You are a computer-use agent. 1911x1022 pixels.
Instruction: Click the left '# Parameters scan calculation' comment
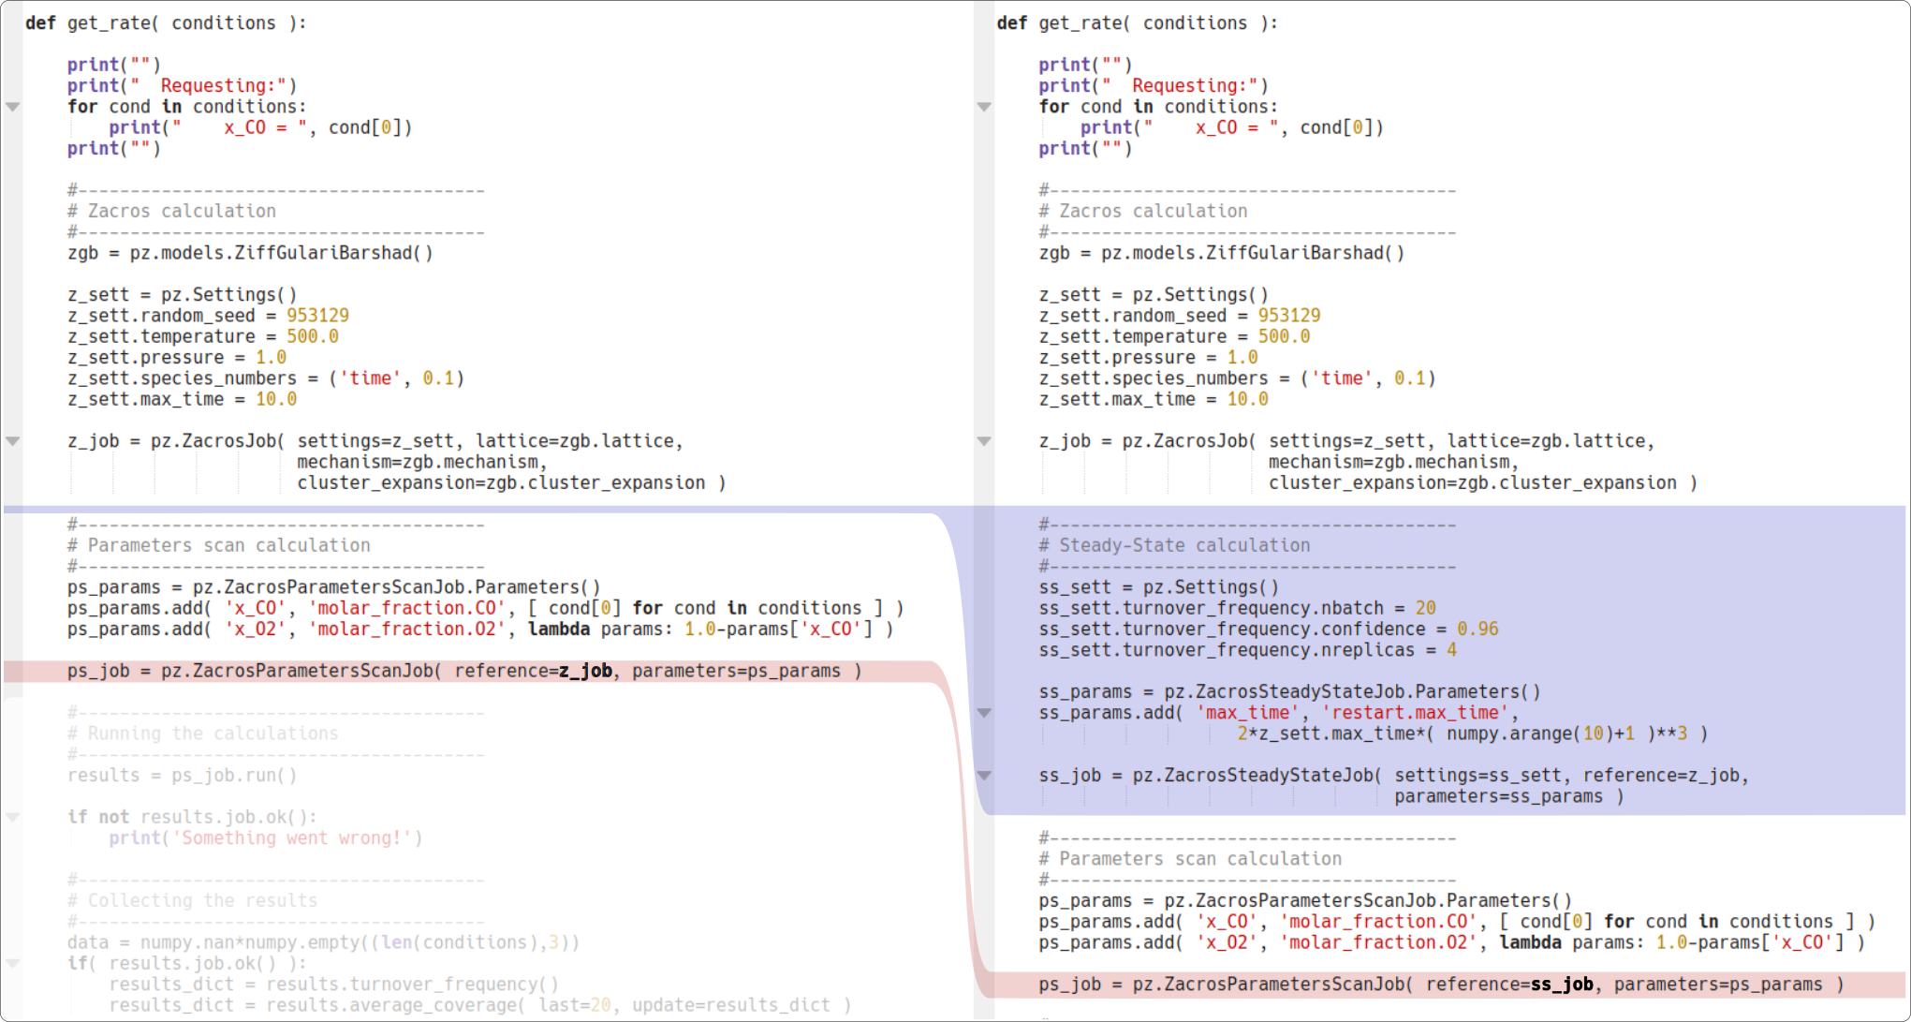218,545
